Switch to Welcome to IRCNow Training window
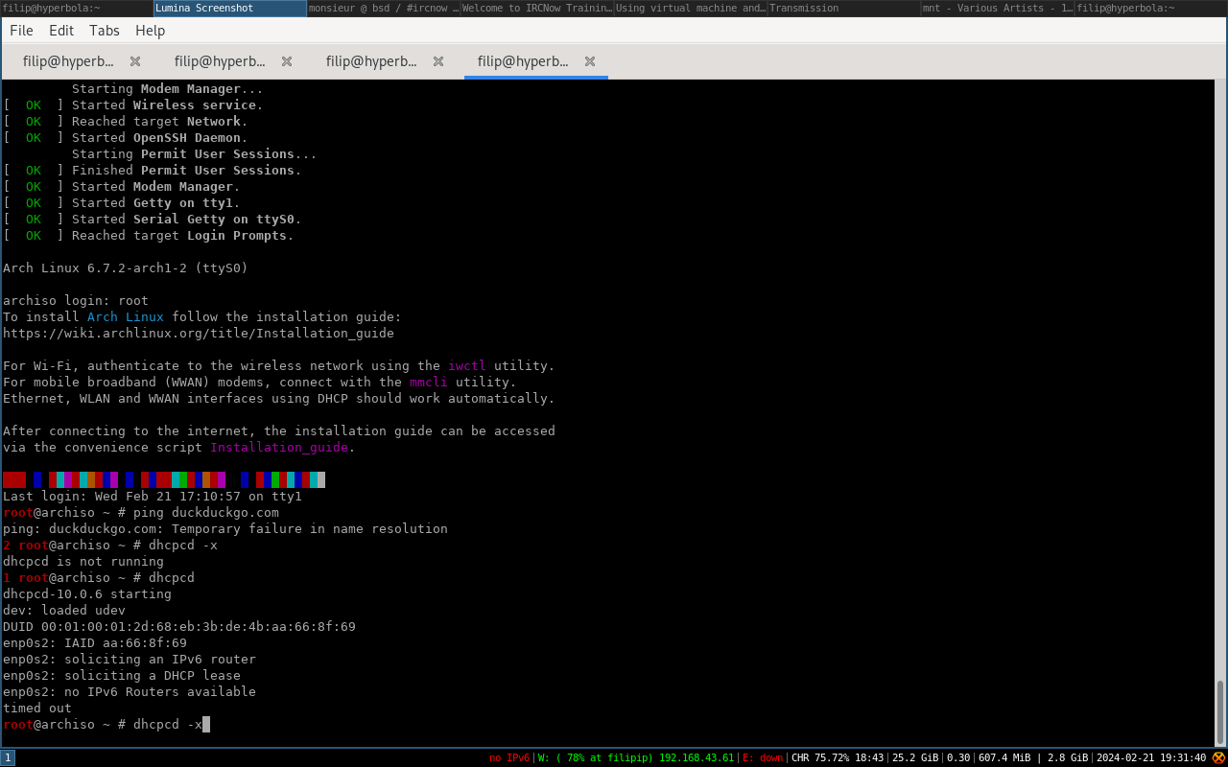The image size is (1228, 767). 537,8
